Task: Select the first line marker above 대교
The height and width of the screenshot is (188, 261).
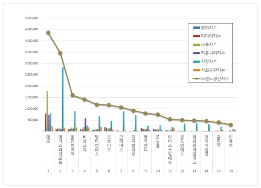Action: tap(48, 33)
